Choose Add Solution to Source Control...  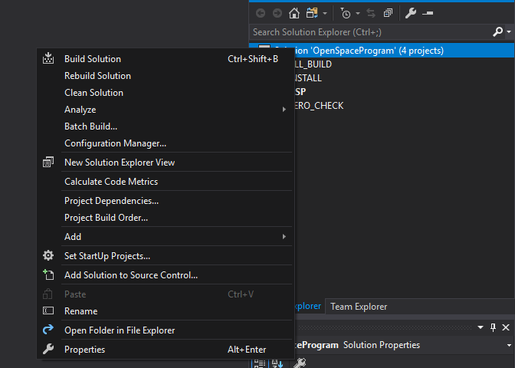pyautogui.click(x=166, y=275)
